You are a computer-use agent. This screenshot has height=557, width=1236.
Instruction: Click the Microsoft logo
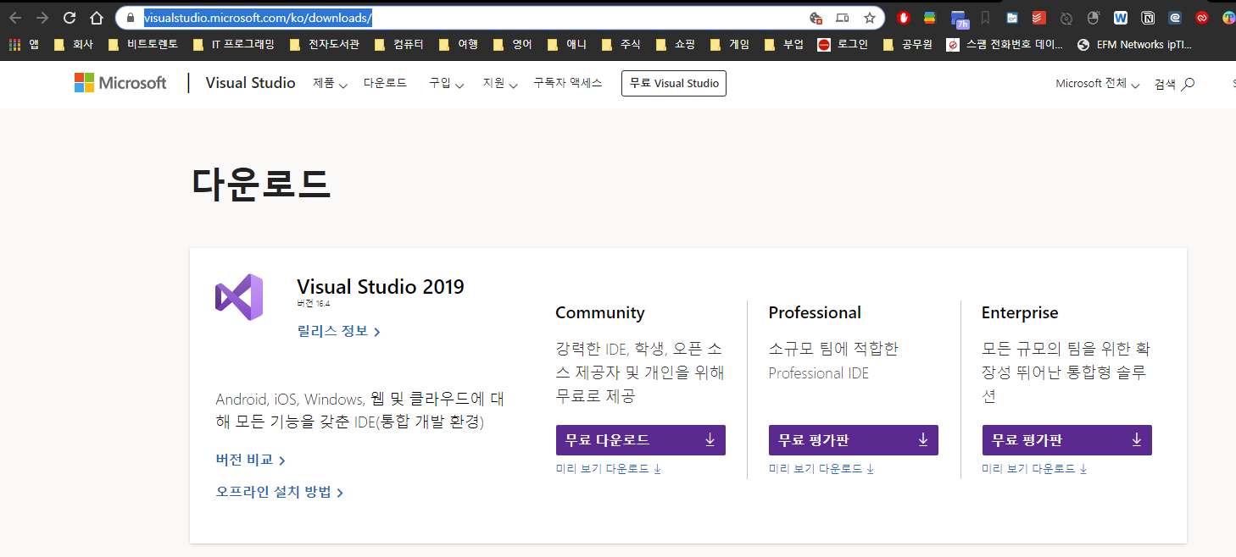click(120, 83)
